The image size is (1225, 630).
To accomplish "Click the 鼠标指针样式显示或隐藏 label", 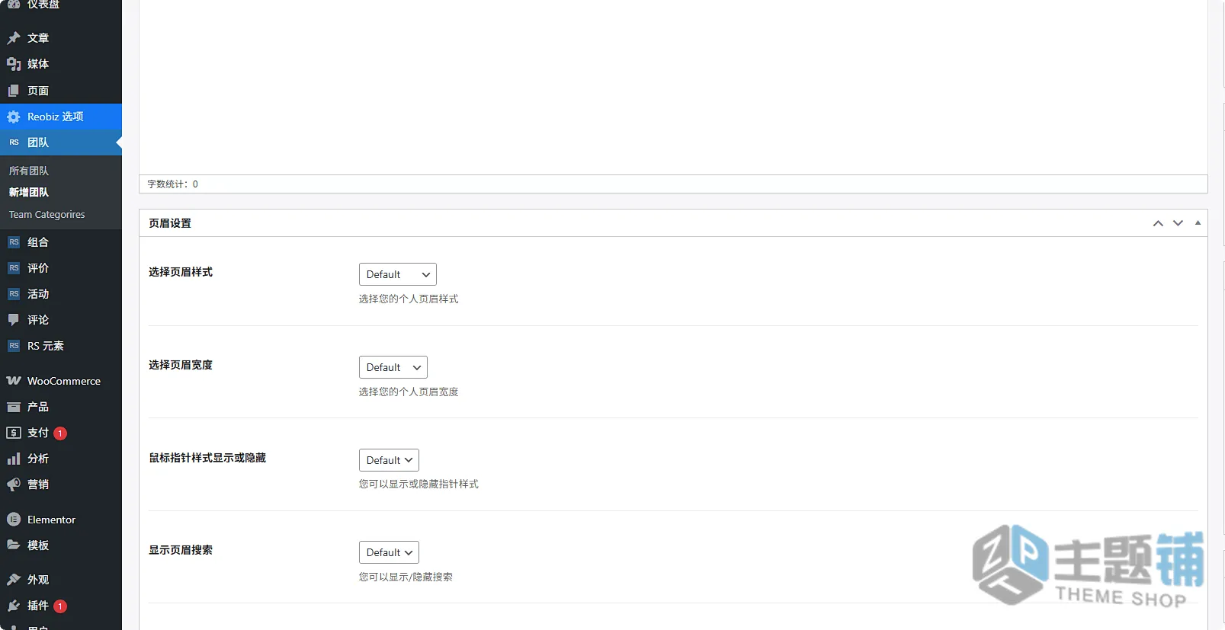I will click(x=207, y=458).
